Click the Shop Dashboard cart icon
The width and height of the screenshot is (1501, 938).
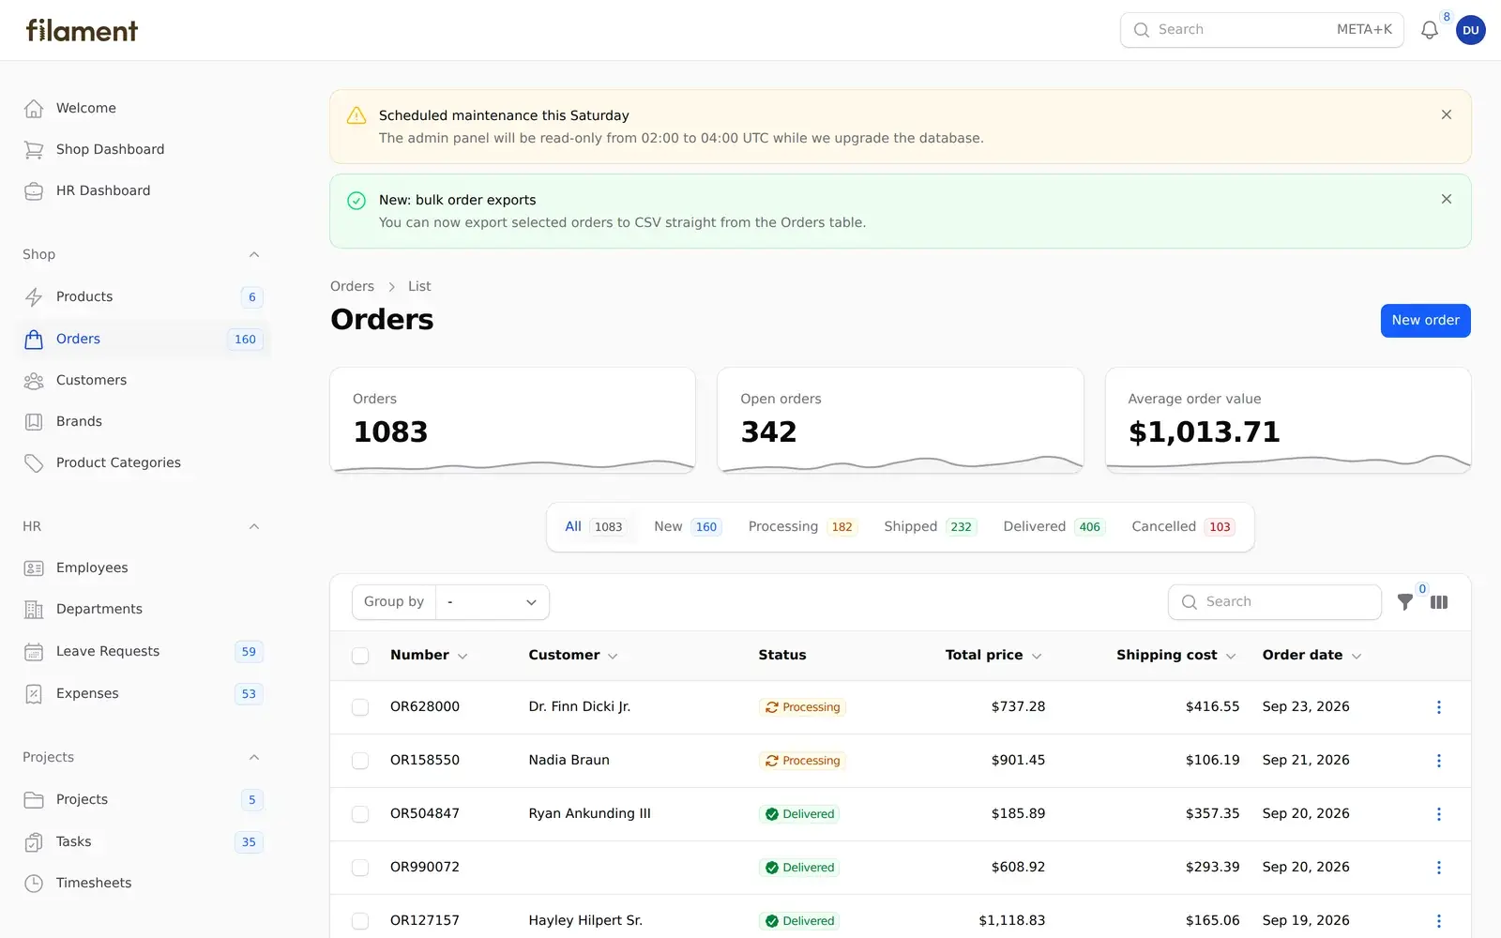34,150
